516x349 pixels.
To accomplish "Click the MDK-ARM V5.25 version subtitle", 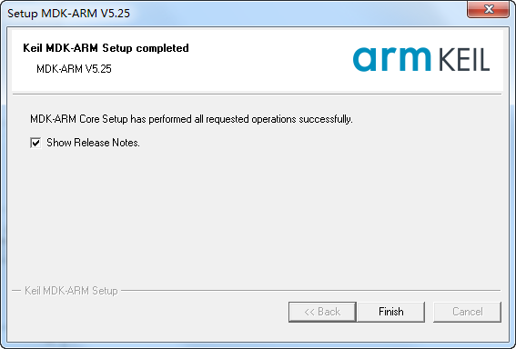I will pyautogui.click(x=74, y=69).
